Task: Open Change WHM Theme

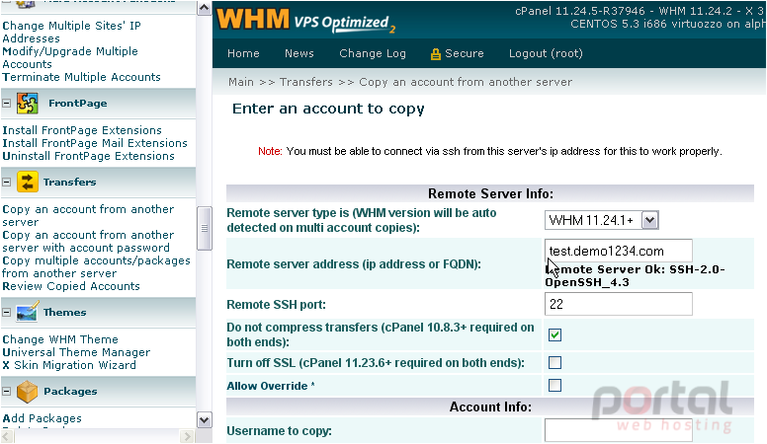Action: [x=60, y=339]
